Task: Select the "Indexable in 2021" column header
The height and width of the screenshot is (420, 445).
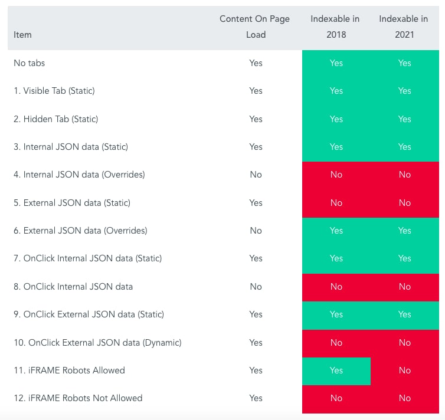Action: [404, 27]
